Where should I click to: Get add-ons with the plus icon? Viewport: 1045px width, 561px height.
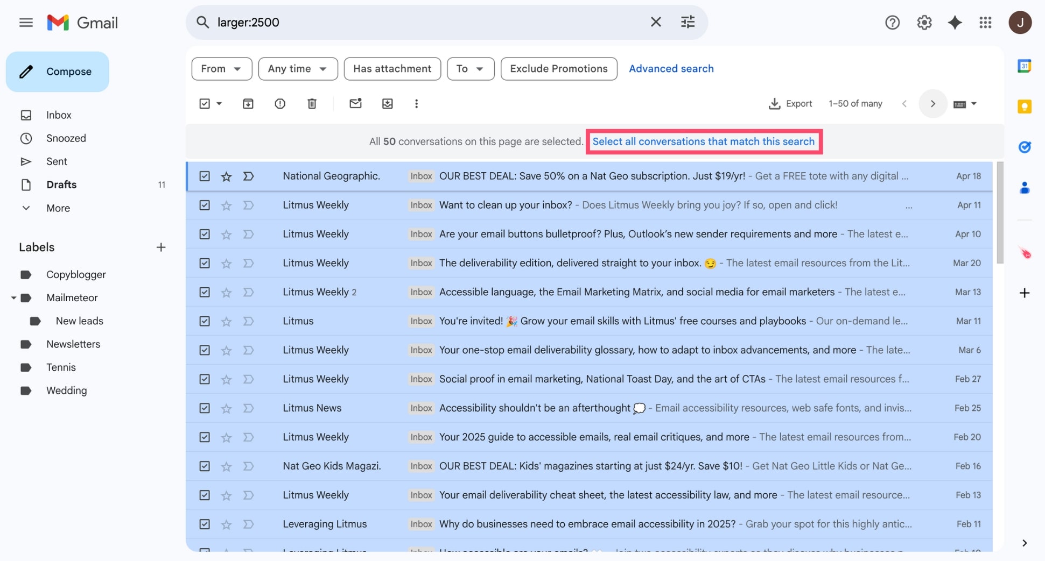coord(1024,293)
